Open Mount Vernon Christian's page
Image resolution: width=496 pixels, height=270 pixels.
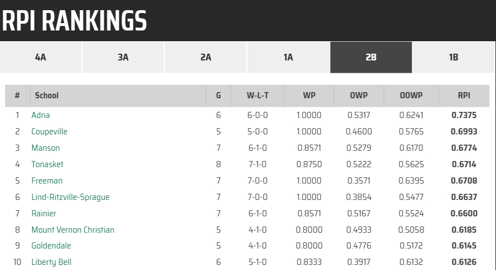(73, 230)
